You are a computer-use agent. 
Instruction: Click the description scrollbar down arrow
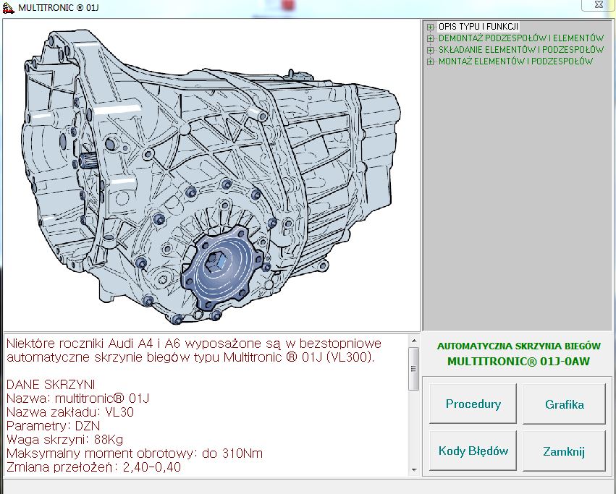(x=413, y=469)
